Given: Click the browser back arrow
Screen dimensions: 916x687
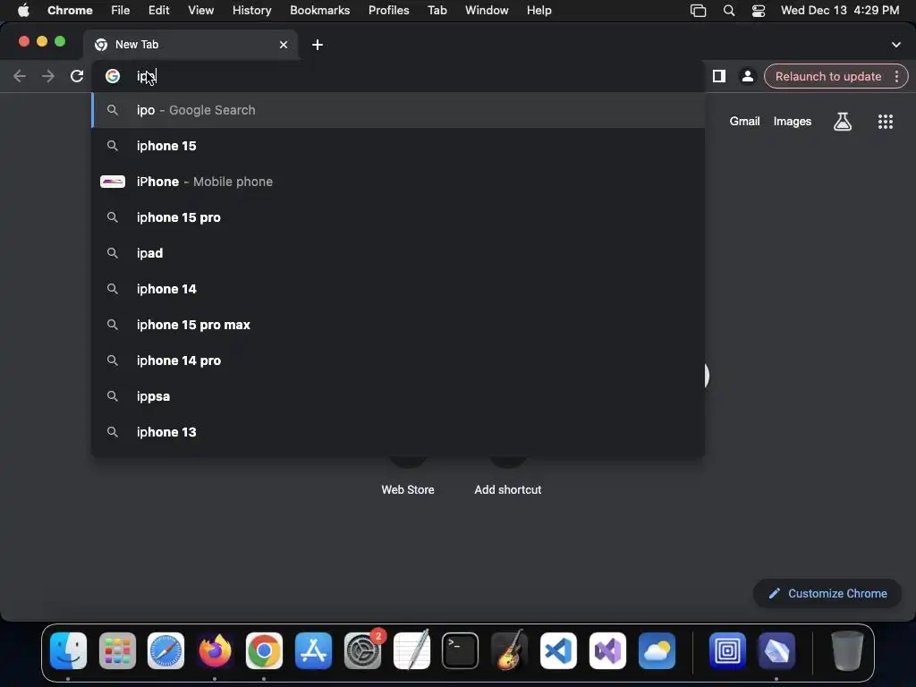Looking at the screenshot, I should tap(20, 77).
